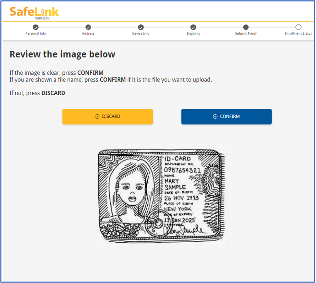Click the X icon on the Discard button
The image size is (316, 283).
pos(97,117)
